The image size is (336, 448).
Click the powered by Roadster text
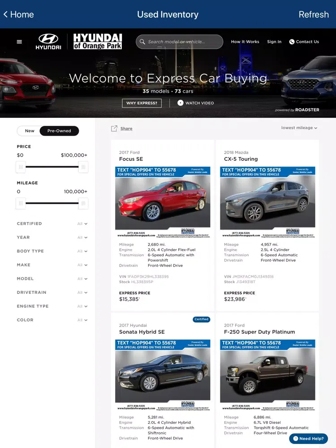click(x=297, y=110)
